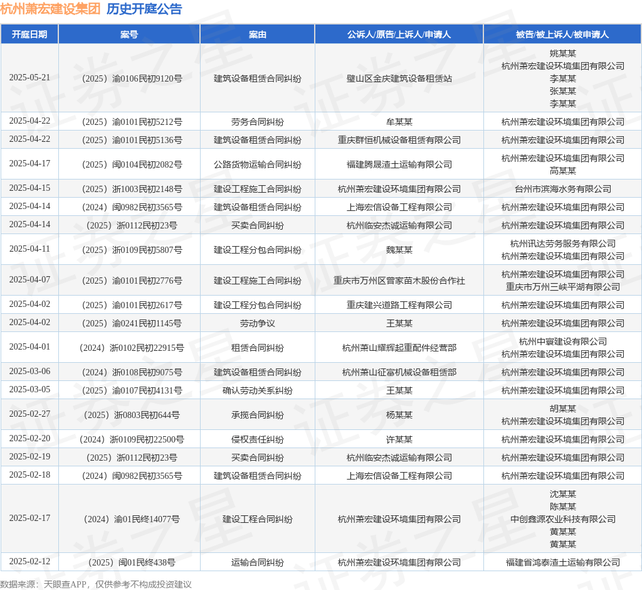
Task: Click defendant 福建省鸿泰渣土运输有限公司
Action: [562, 562]
